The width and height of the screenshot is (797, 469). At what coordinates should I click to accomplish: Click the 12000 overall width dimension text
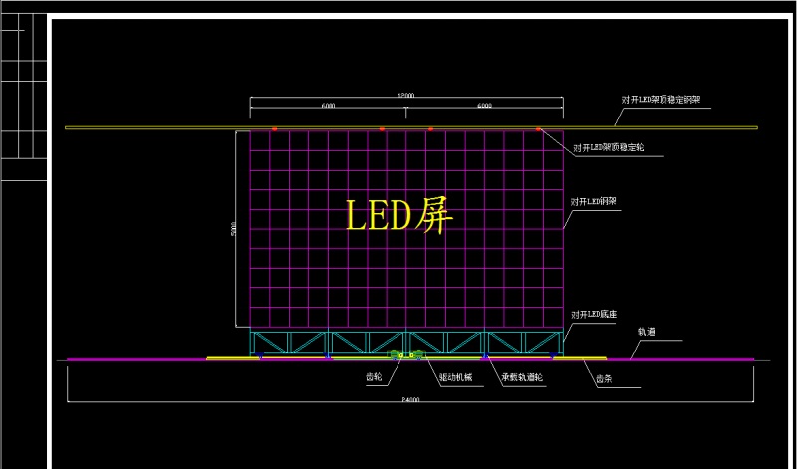(406, 96)
